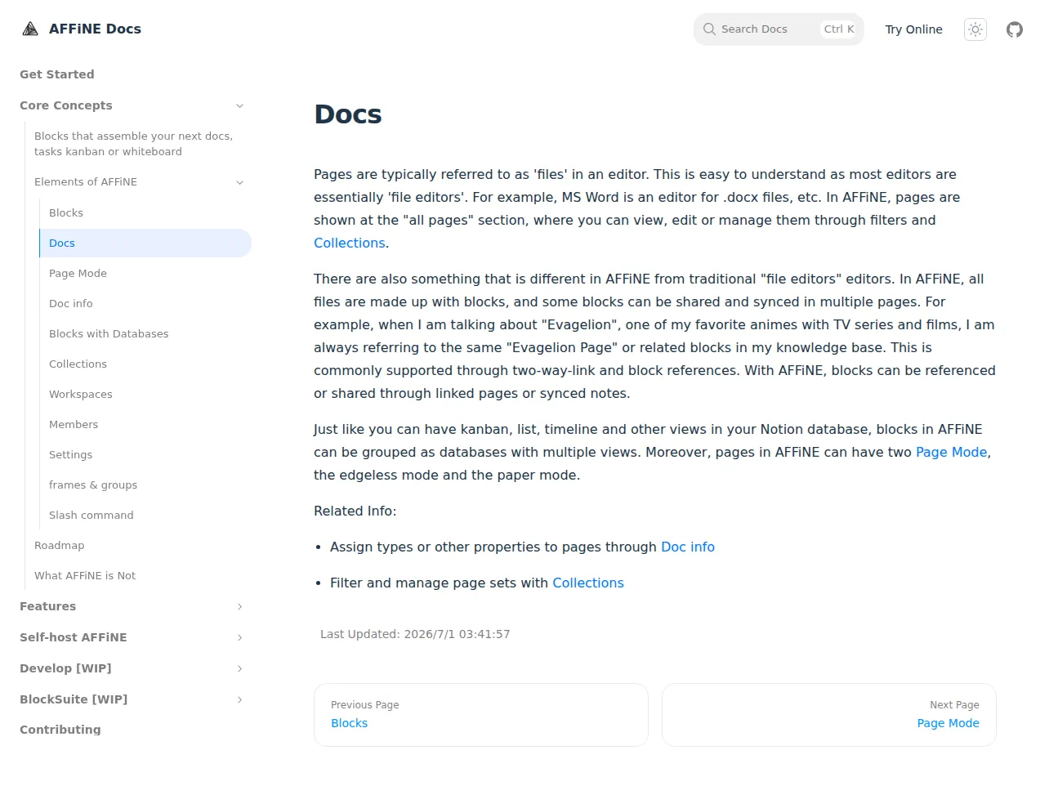Open Slash command sidebar item
The width and height of the screenshot is (1049, 786).
tap(92, 515)
